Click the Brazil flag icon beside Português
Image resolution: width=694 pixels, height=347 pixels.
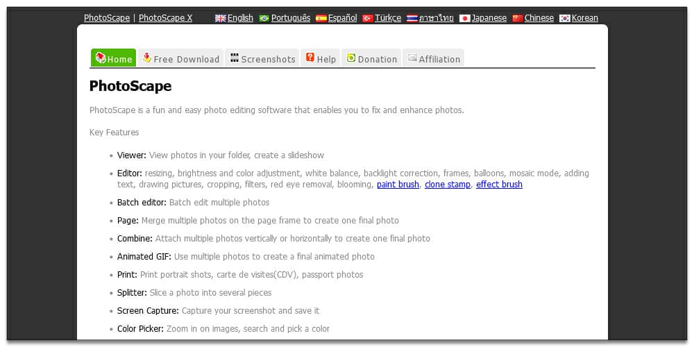[264, 18]
